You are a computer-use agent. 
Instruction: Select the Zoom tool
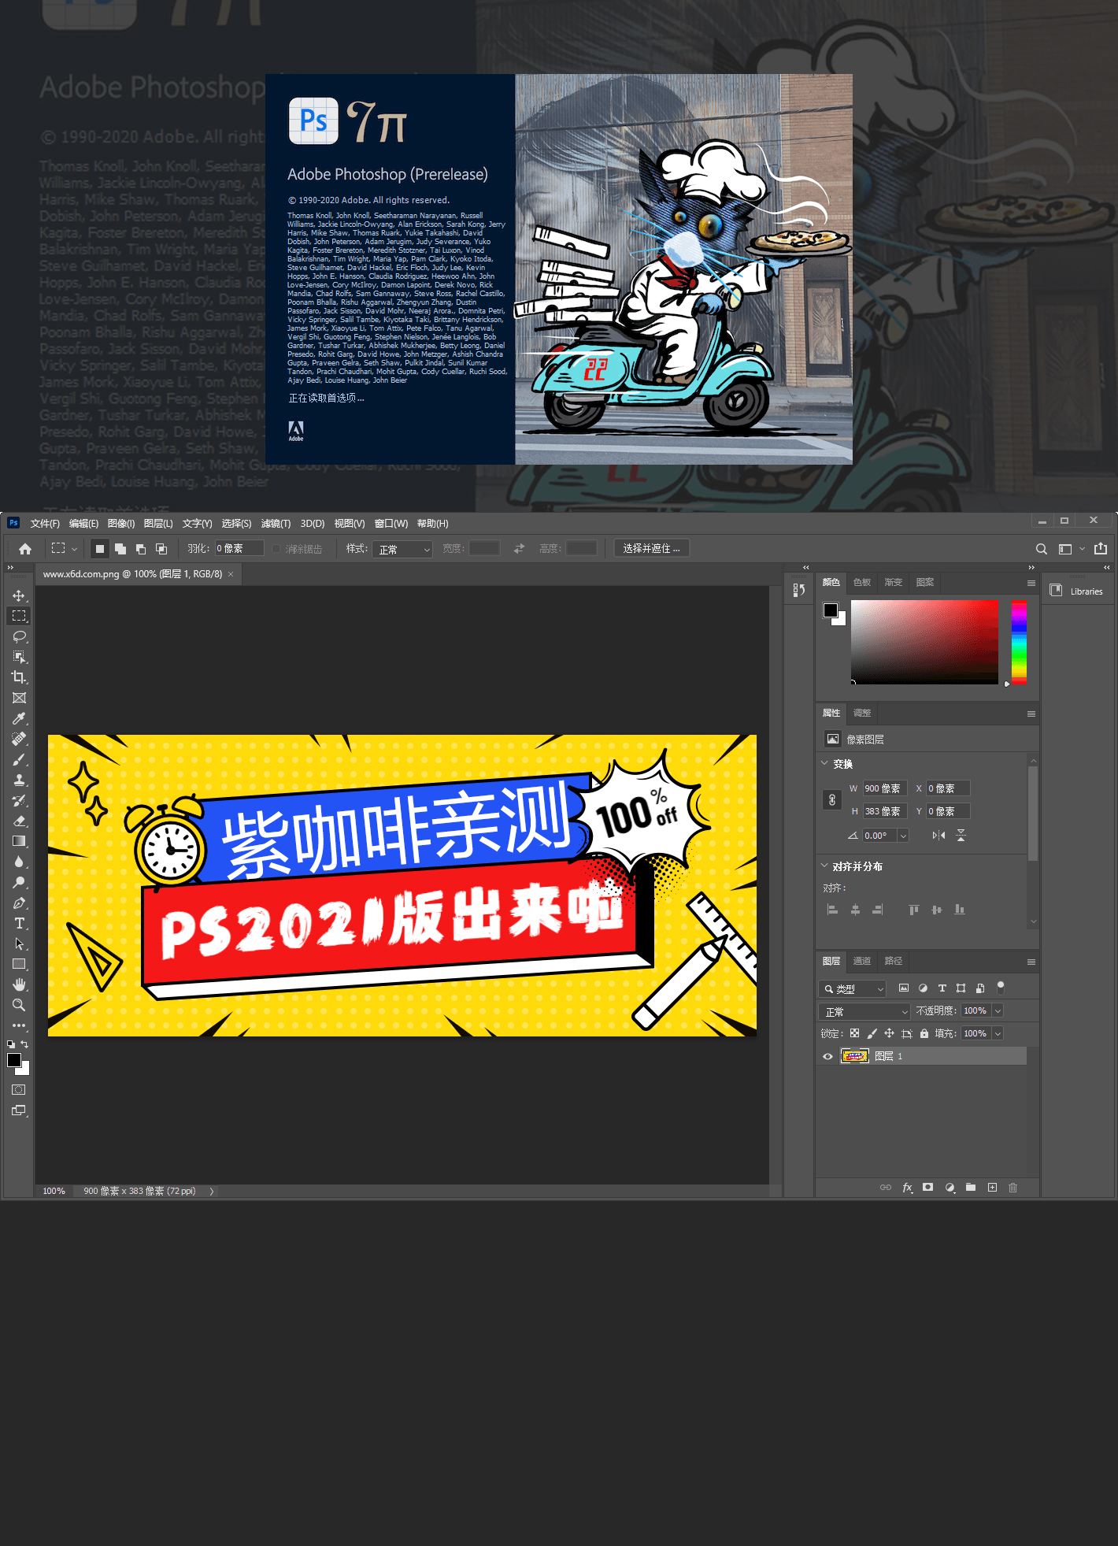[x=19, y=1005]
